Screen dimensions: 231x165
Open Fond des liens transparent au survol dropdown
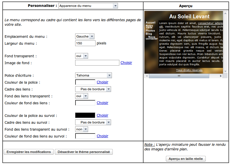pos(81,129)
